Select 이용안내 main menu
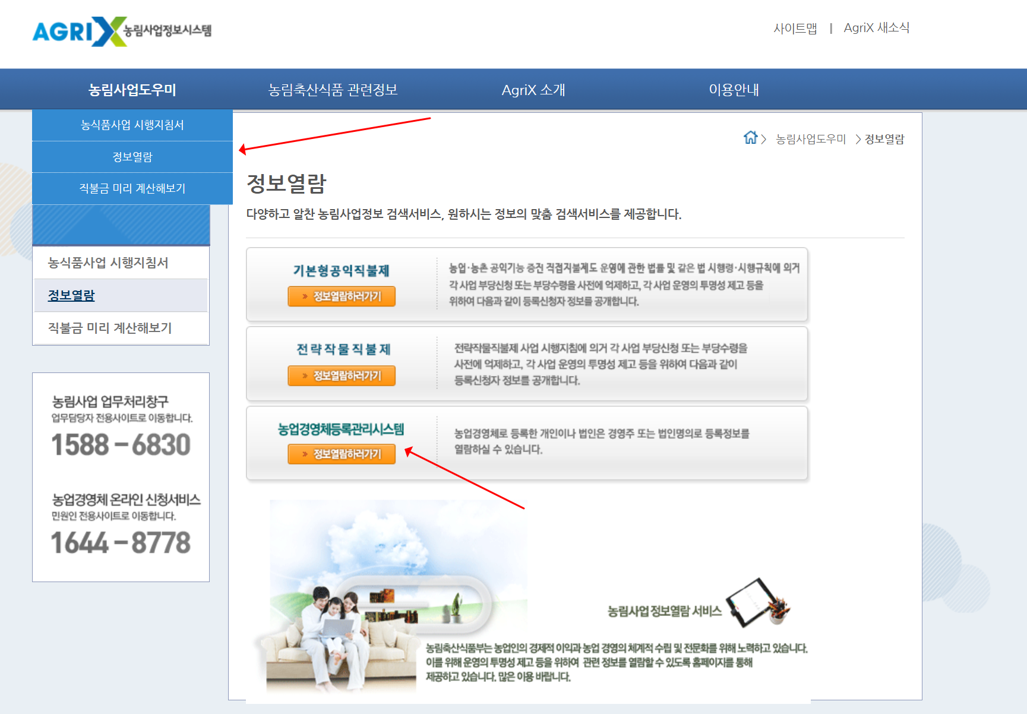Image resolution: width=1027 pixels, height=714 pixels. 734,90
